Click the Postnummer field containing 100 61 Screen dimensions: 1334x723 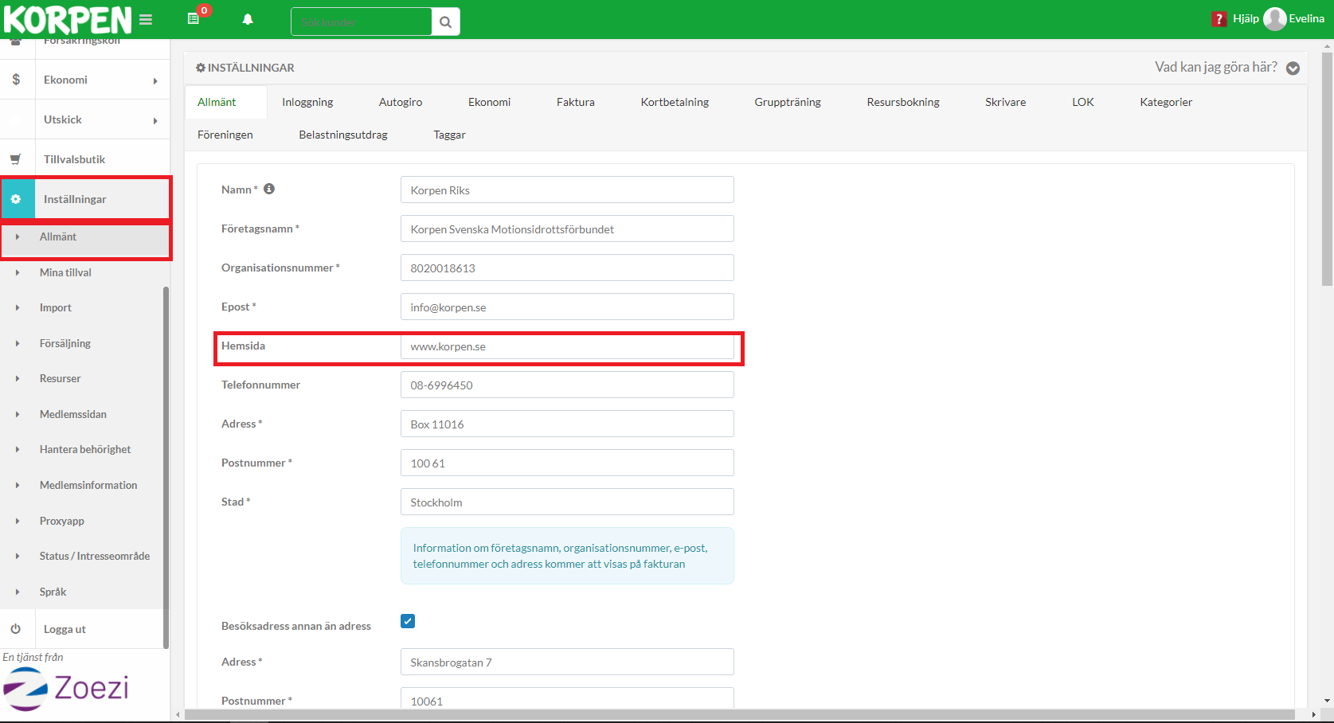[567, 463]
